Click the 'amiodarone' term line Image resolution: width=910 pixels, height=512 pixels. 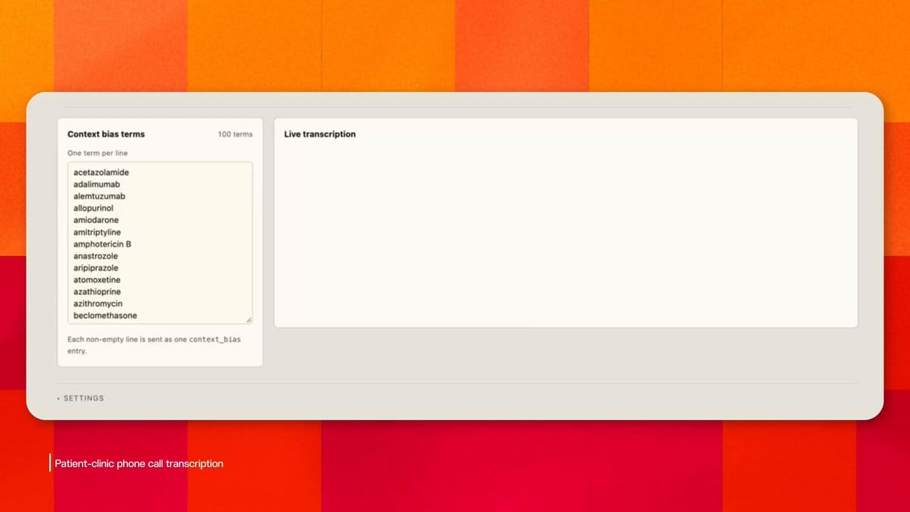pos(96,220)
